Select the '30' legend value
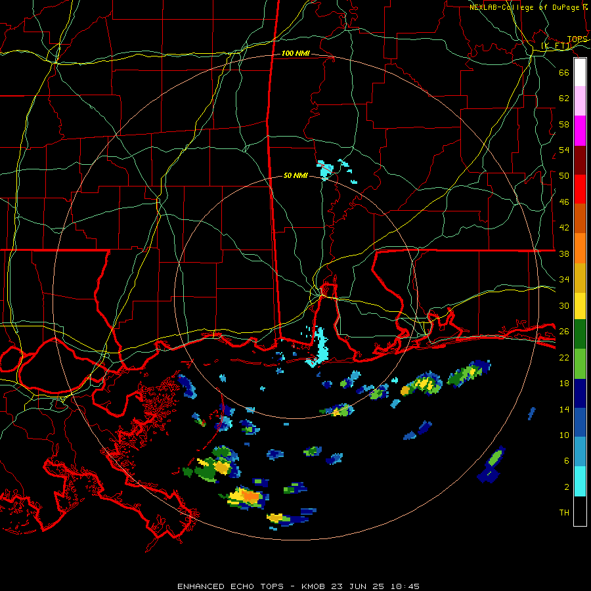Image resolution: width=591 pixels, height=591 pixels. point(564,305)
